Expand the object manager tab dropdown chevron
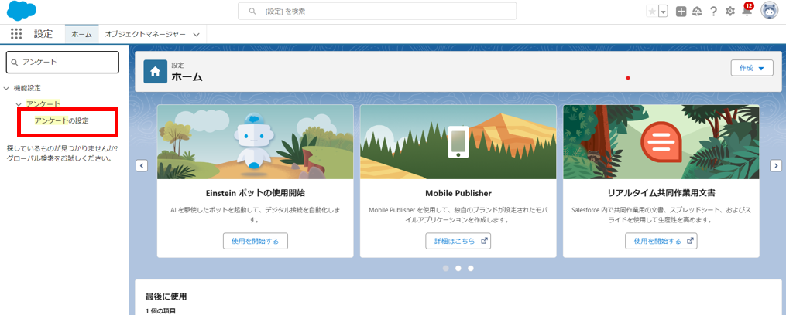Screen dimensions: 786x315 pos(197,35)
